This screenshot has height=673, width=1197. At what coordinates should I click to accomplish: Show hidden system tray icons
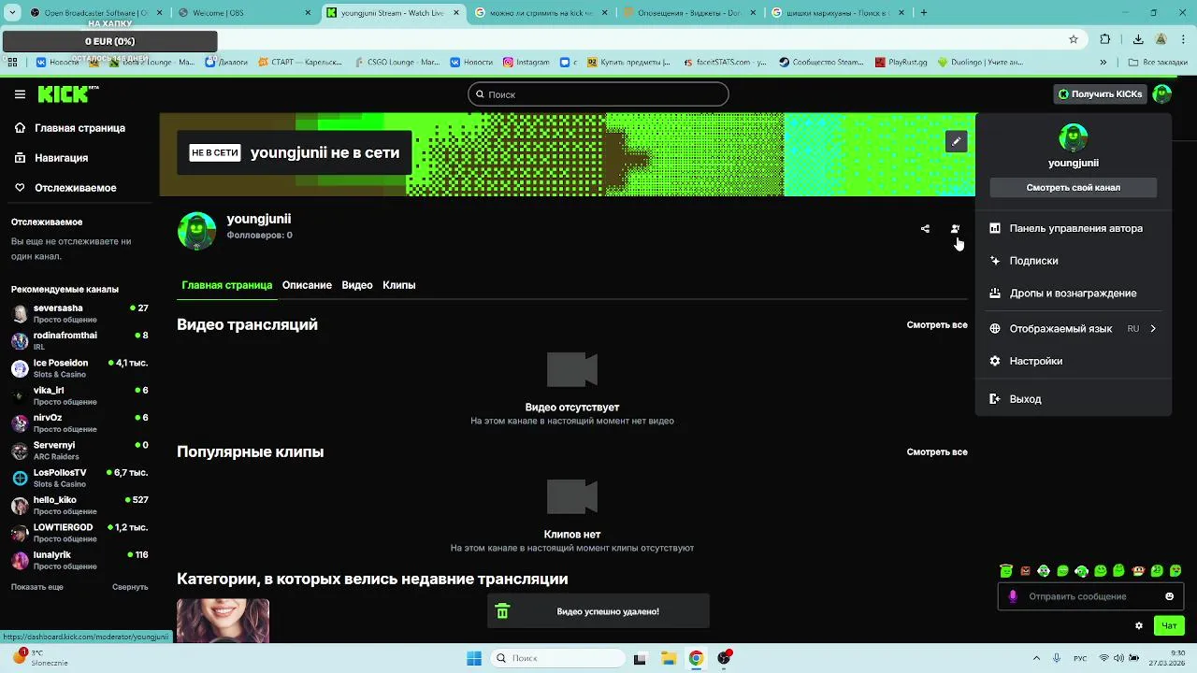pyautogui.click(x=1038, y=658)
